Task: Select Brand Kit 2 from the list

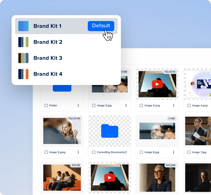Action: tap(66, 42)
